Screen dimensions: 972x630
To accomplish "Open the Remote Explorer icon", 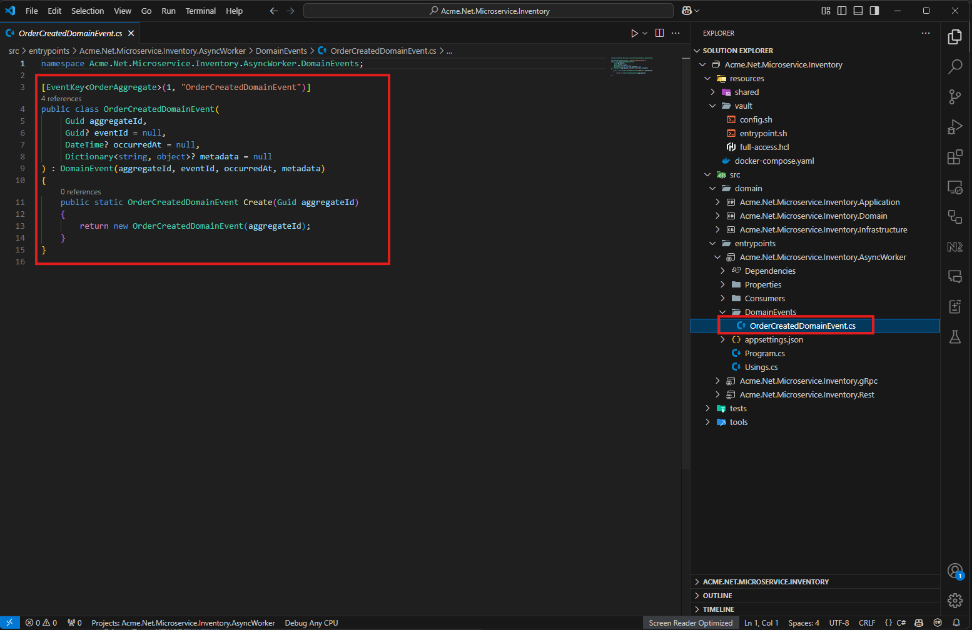I will point(955,187).
